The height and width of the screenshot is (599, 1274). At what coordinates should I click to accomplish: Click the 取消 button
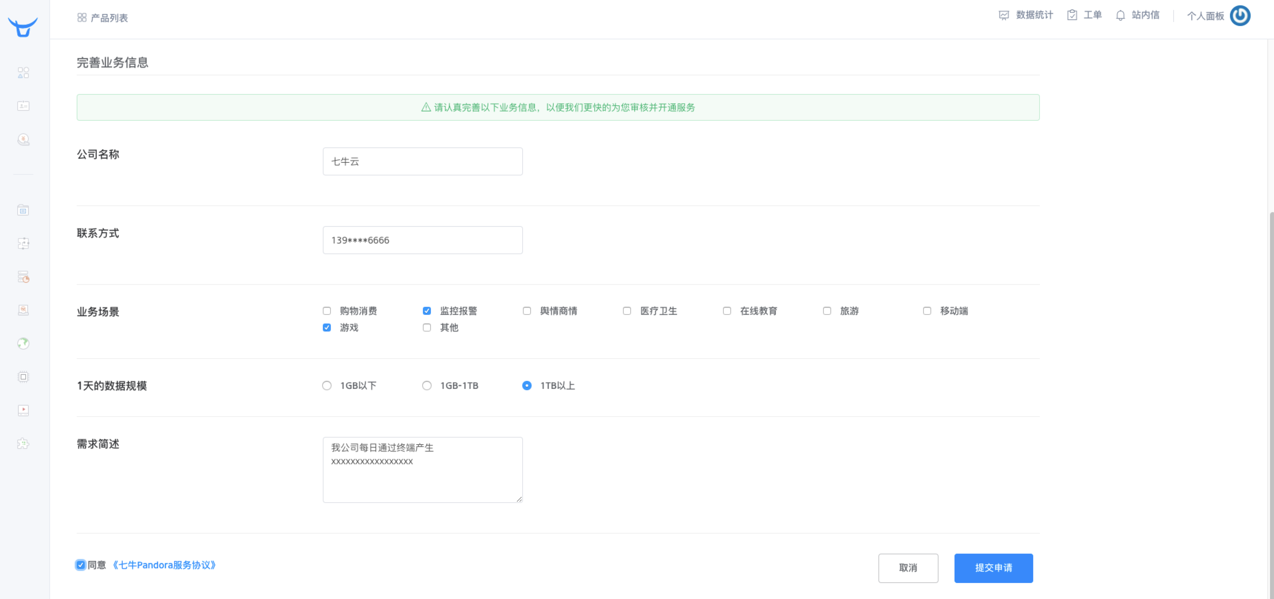click(908, 568)
